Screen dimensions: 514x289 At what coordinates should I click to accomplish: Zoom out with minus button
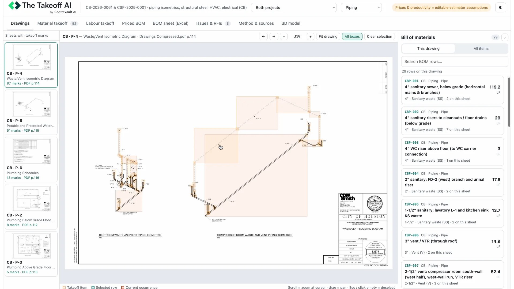tap(284, 36)
